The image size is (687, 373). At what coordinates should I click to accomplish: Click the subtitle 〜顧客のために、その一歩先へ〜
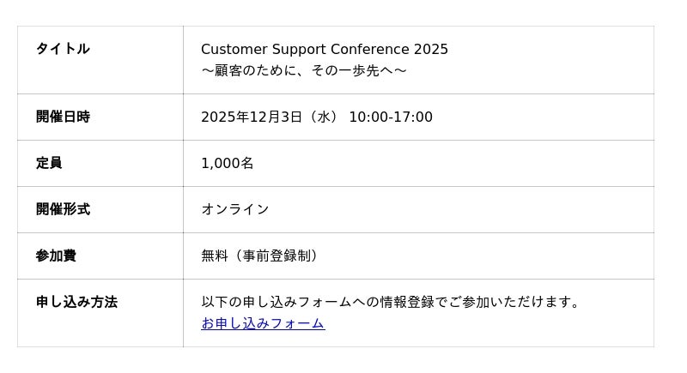[x=304, y=70]
